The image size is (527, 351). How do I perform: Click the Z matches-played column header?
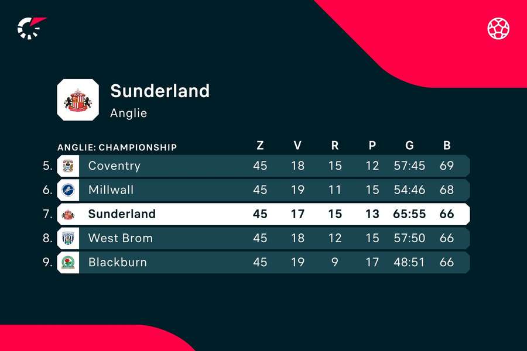[x=260, y=146]
